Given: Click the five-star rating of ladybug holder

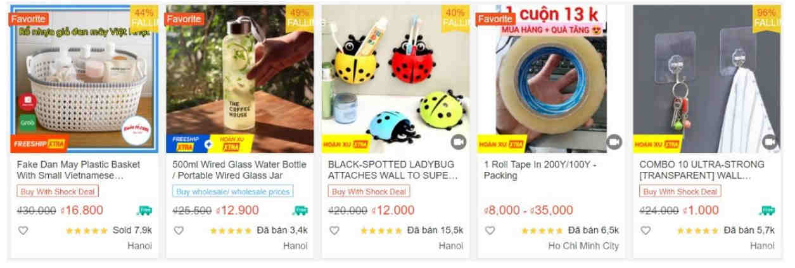Looking at the screenshot, I should pyautogui.click(x=381, y=231).
